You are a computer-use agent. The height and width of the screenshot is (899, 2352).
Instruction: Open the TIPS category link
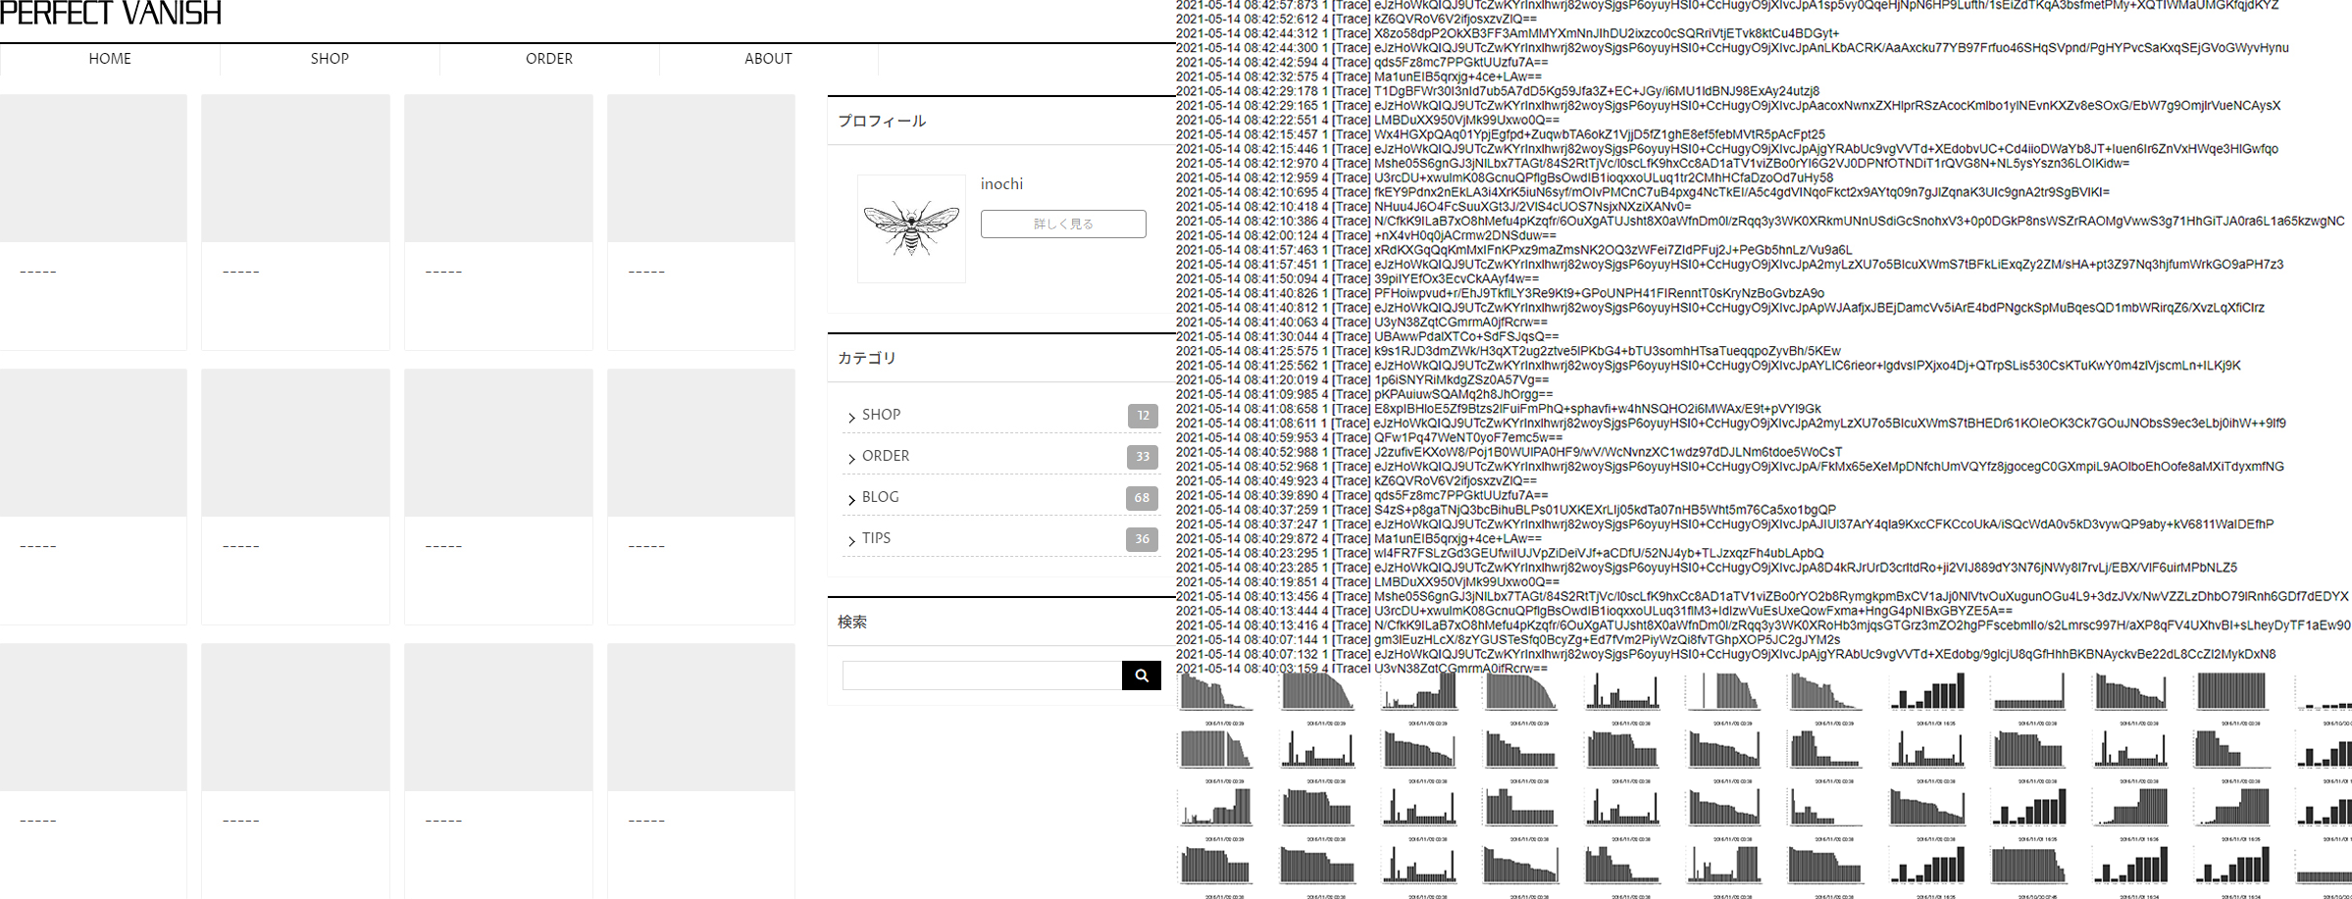[876, 538]
